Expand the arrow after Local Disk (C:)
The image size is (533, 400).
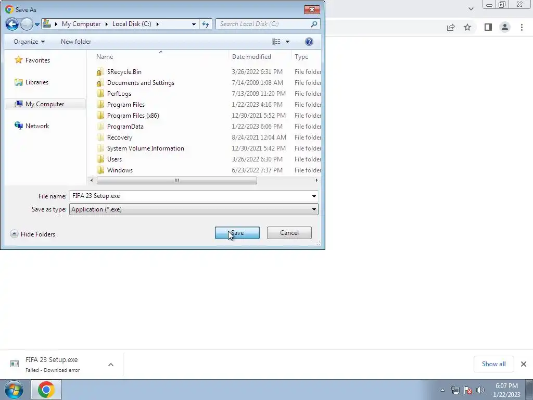157,24
